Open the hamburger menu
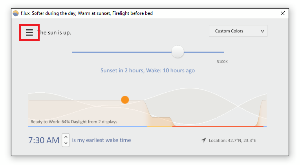Screen dimensions: 300x165 click(29, 32)
